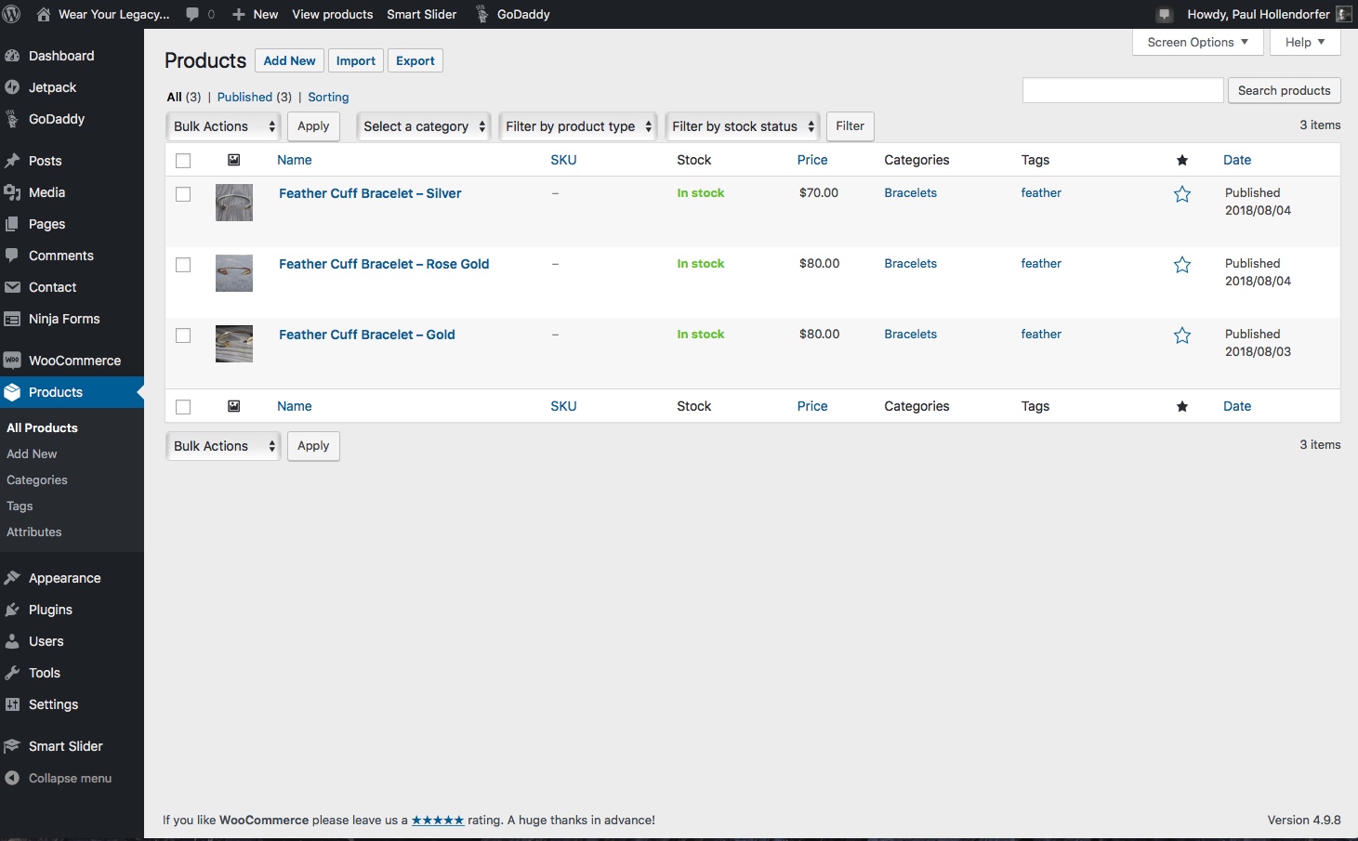Toggle the select-all checkbox in footer row
1358x841 pixels.
(x=183, y=407)
